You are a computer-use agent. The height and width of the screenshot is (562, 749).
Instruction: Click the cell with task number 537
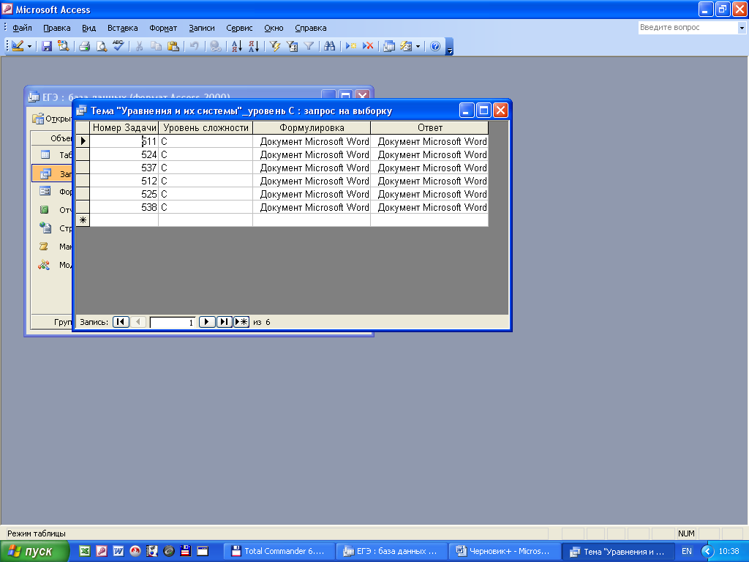pyautogui.click(x=124, y=168)
